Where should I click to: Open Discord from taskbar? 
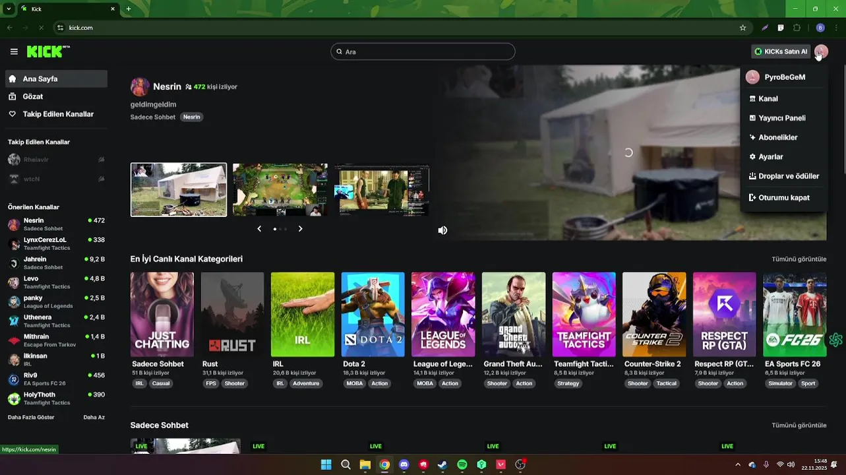(404, 464)
